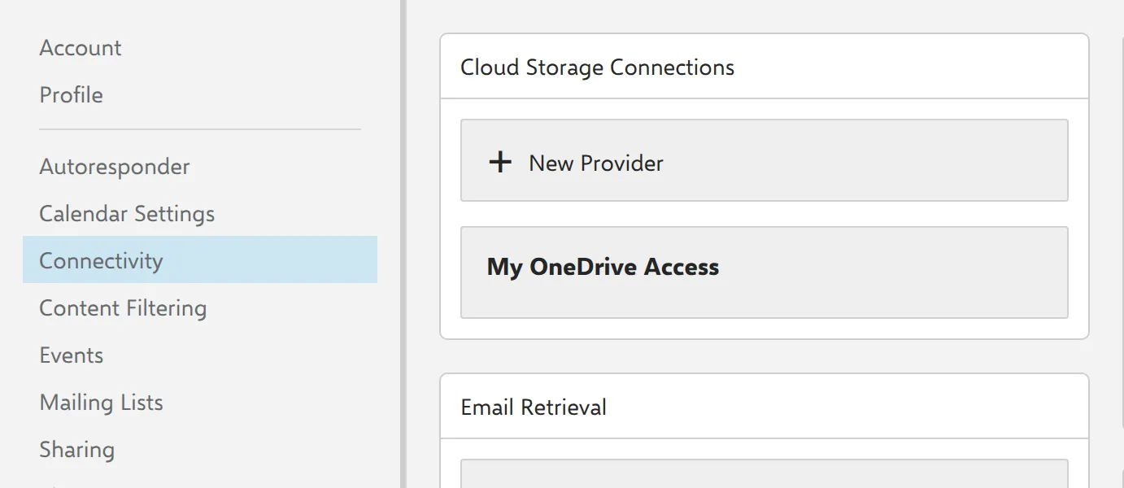Open the My OneDrive Access connection
This screenshot has height=488, width=1124.
(x=765, y=272)
